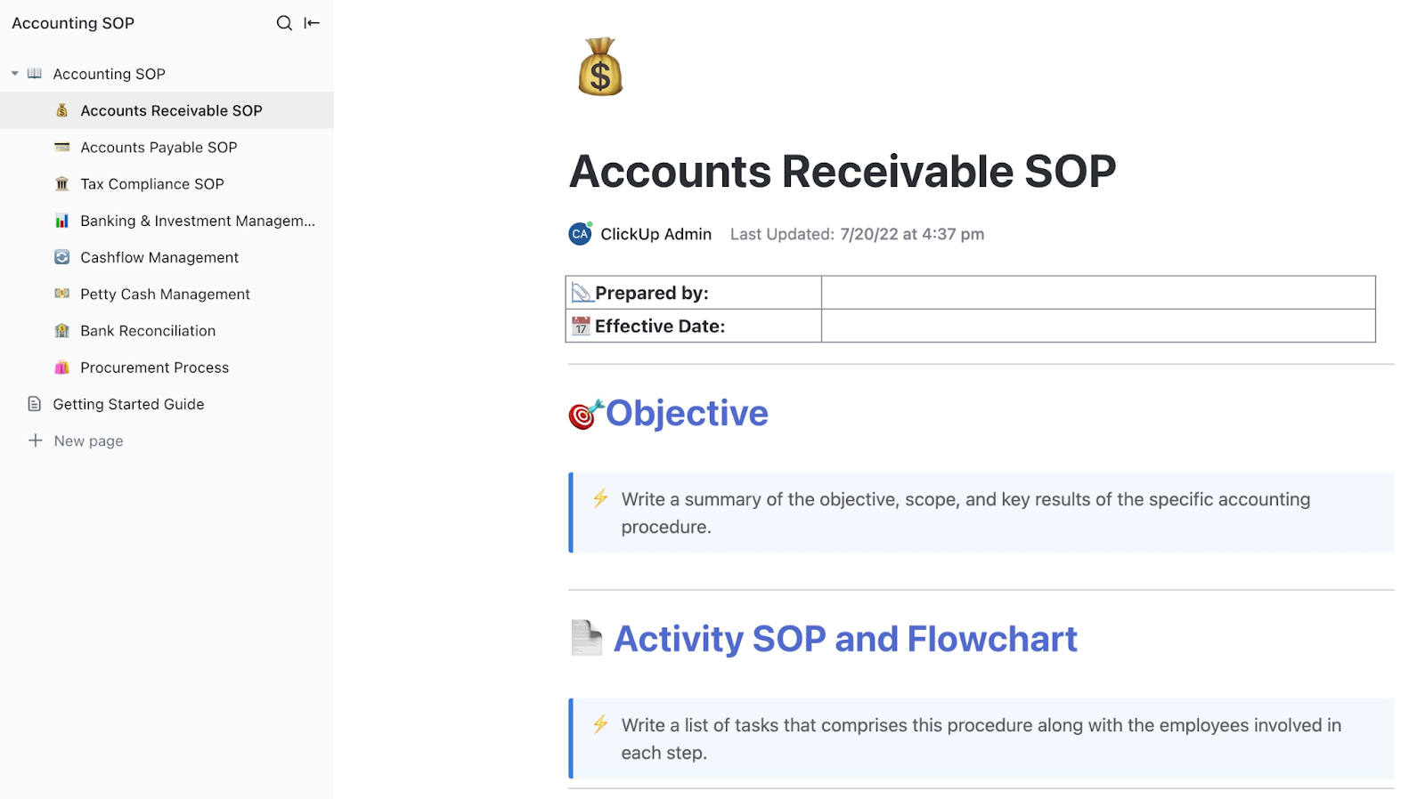Image resolution: width=1425 pixels, height=799 pixels.
Task: Collapse the Accounting SOP tree arrow
Action: click(15, 74)
